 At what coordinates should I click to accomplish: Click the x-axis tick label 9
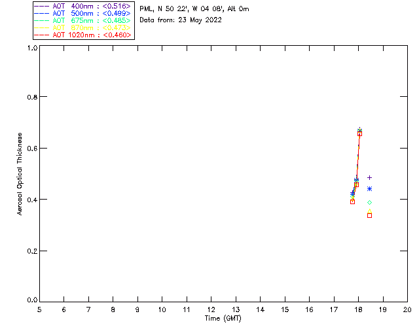(137, 309)
